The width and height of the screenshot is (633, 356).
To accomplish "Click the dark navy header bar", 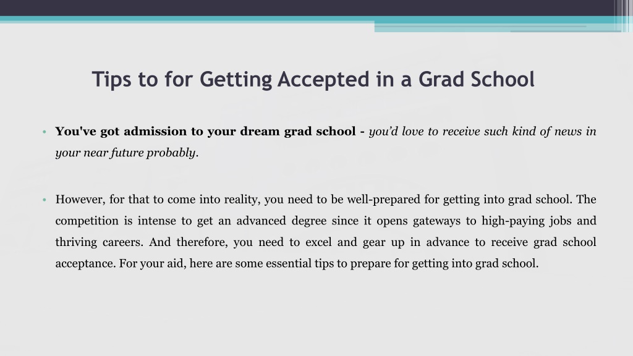I will pyautogui.click(x=307, y=7).
